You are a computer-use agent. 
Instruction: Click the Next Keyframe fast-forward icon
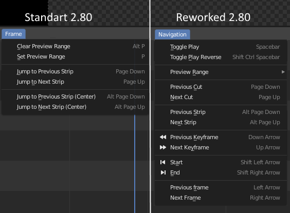(x=163, y=147)
